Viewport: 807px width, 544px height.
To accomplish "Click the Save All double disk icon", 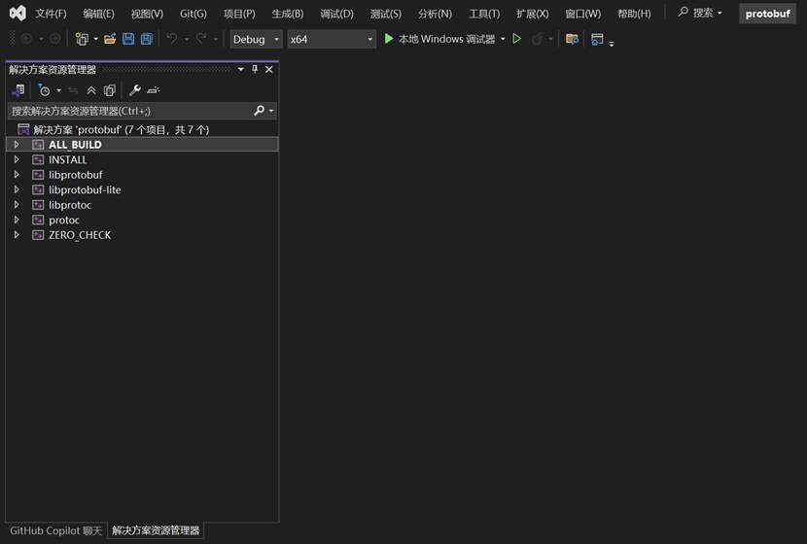I will click(147, 39).
